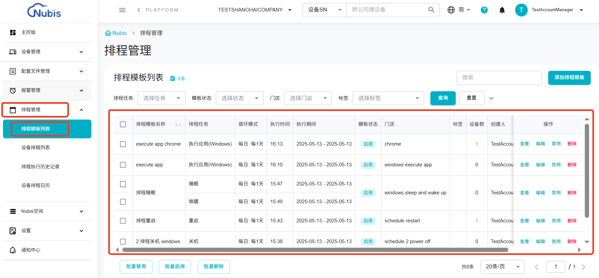Click the 通知中心 bell icon
599x278 pixels.
pos(13,250)
